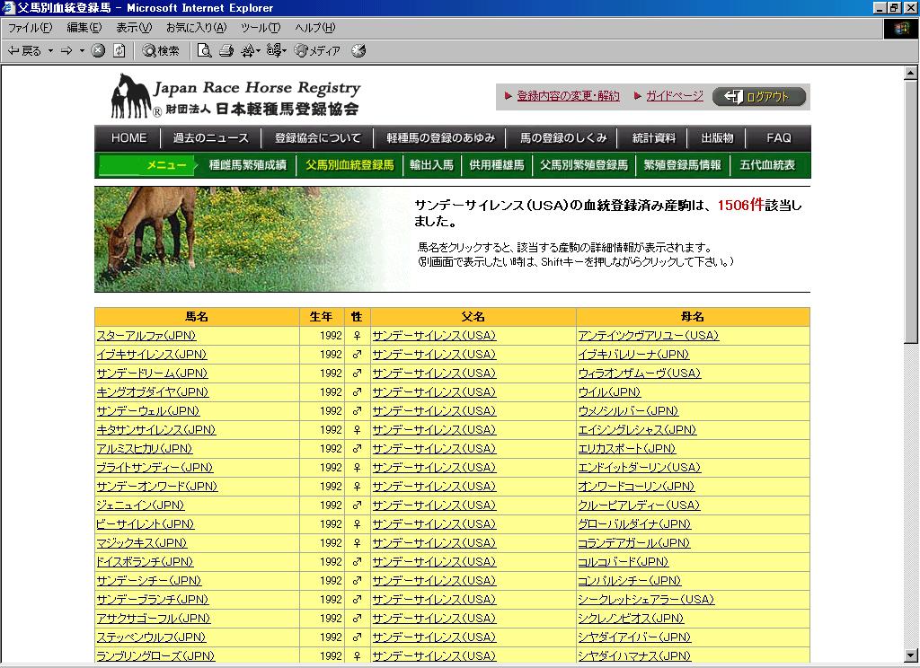Click the Print Preview toolbar icon

click(205, 51)
